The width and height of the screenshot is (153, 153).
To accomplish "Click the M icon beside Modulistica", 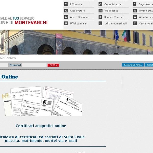I will [x=100, y=11].
